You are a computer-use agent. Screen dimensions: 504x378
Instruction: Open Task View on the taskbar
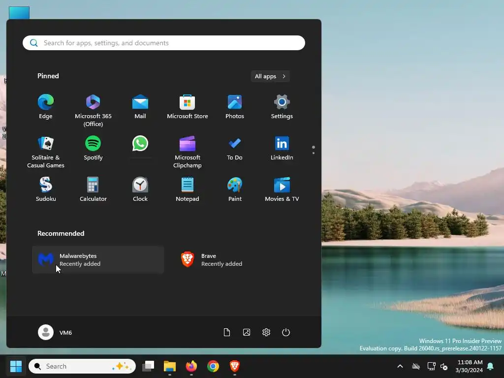point(148,366)
